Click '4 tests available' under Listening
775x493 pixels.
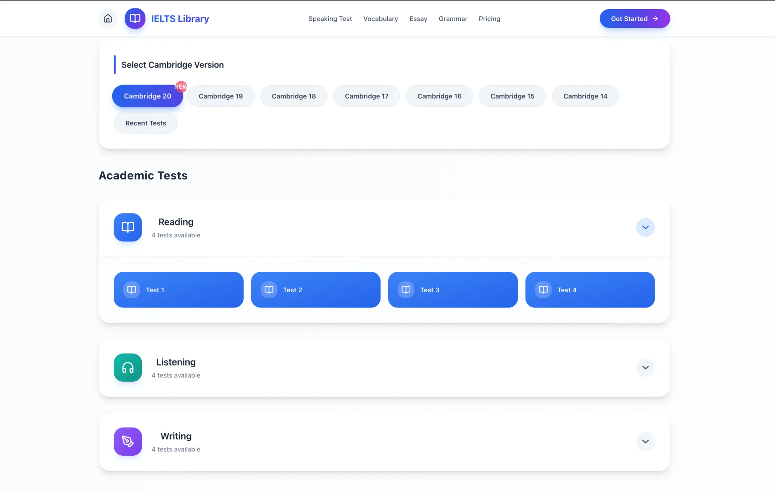point(176,375)
